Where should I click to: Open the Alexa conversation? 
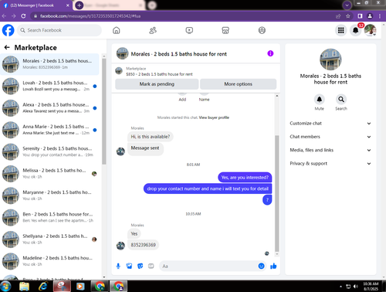click(49, 108)
